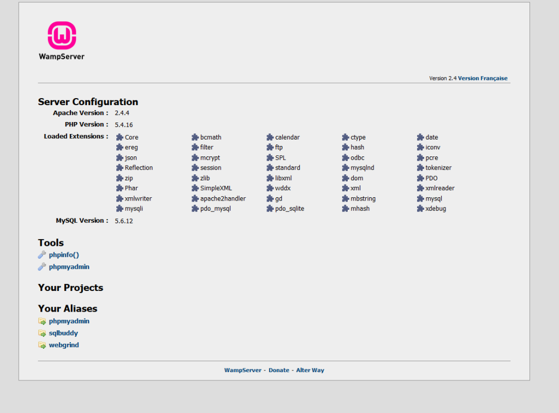The height and width of the screenshot is (413, 559).
Task: Open the Alter Way footer link
Action: point(310,371)
